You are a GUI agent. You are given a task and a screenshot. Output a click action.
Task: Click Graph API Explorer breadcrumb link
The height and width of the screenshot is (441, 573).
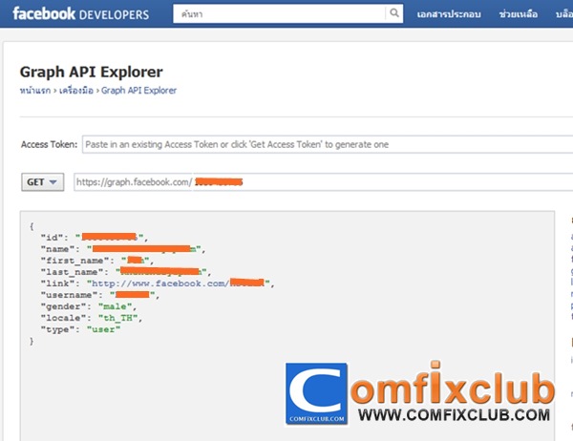click(x=138, y=91)
